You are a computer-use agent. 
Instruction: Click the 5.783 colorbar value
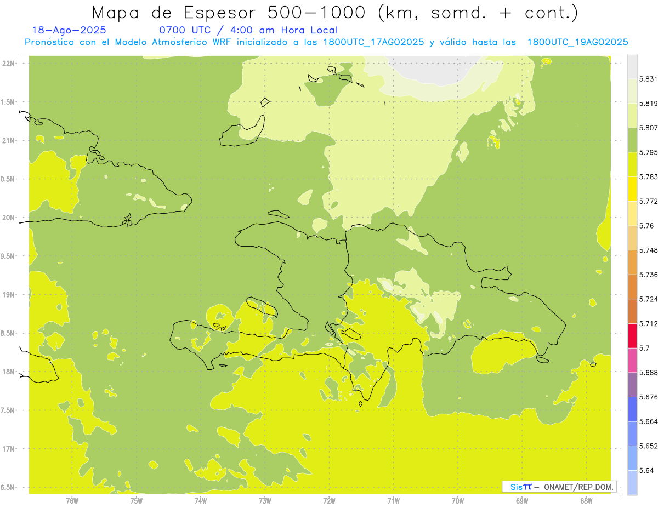[x=649, y=176]
